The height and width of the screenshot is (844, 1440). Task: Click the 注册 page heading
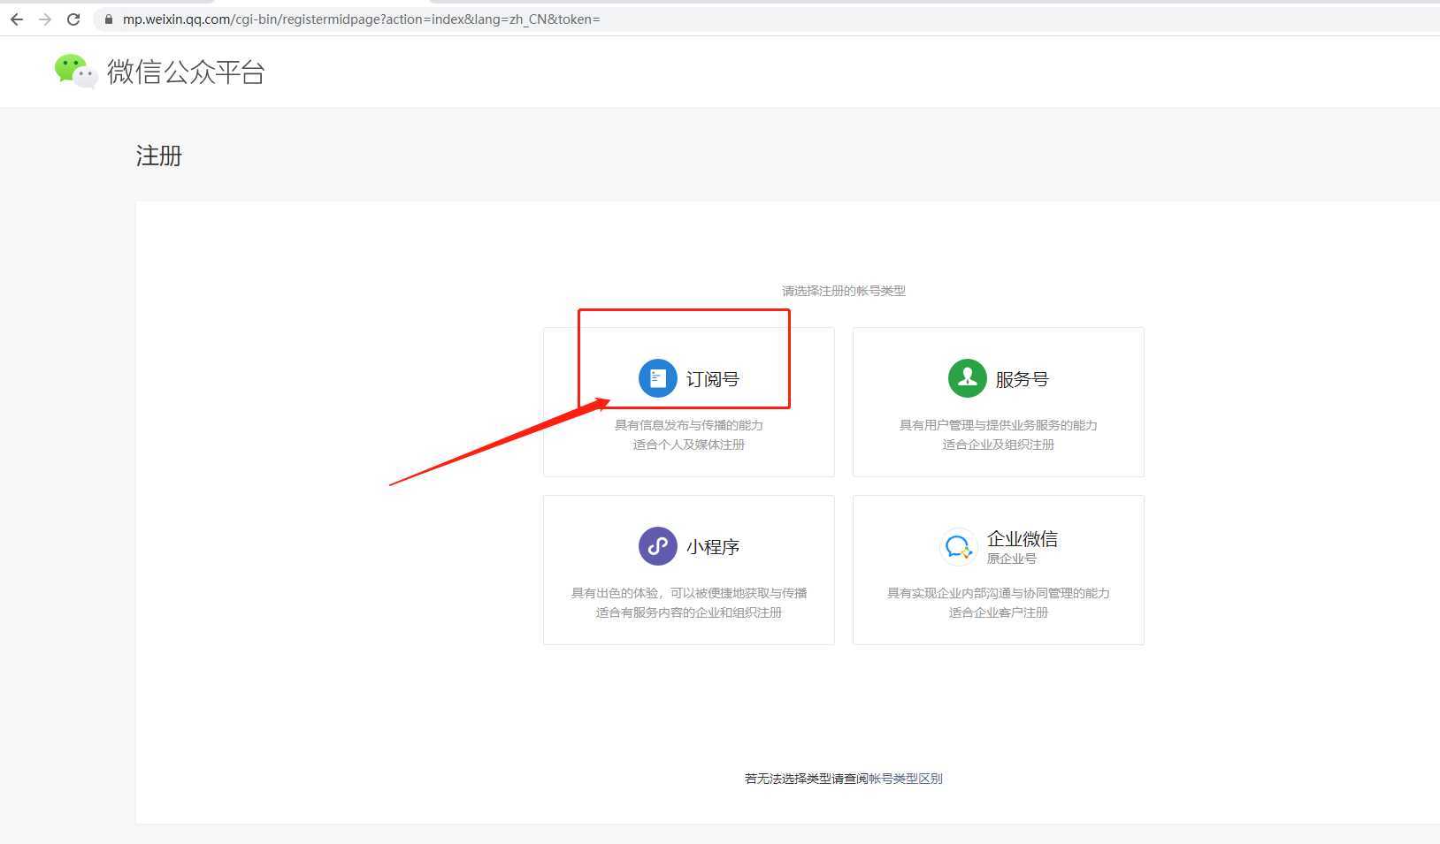(159, 156)
